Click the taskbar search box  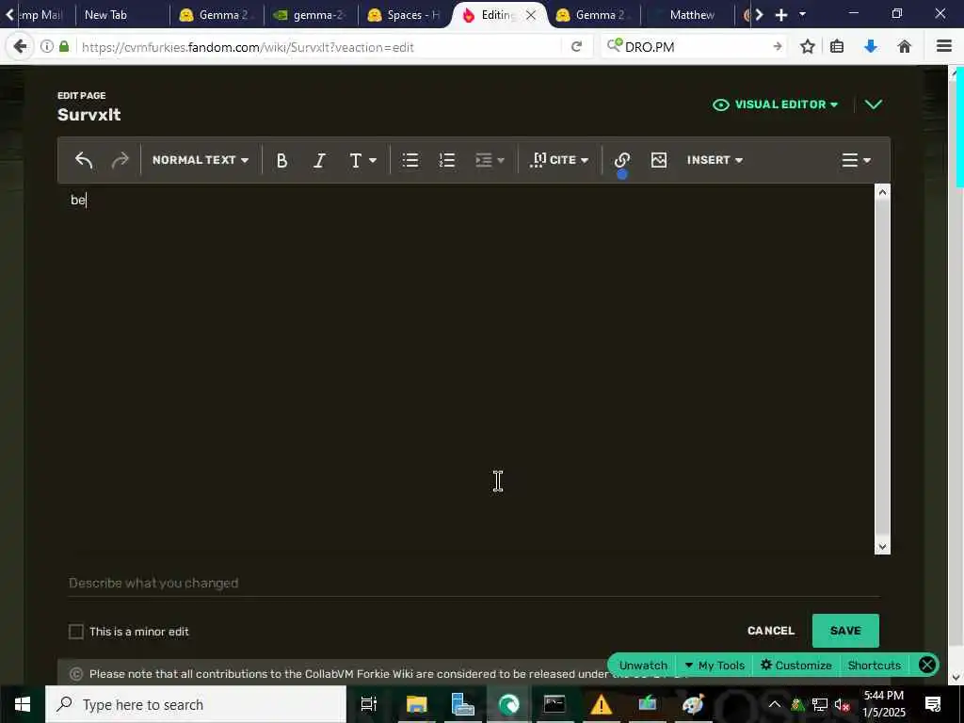pos(196,704)
